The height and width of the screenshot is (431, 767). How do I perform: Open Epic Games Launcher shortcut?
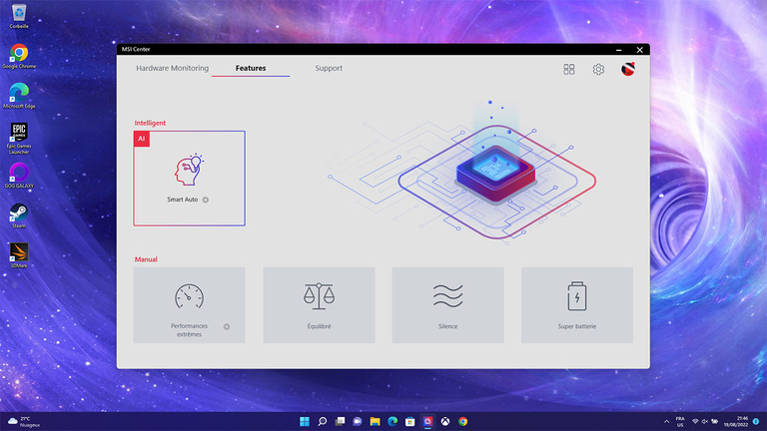[19, 139]
